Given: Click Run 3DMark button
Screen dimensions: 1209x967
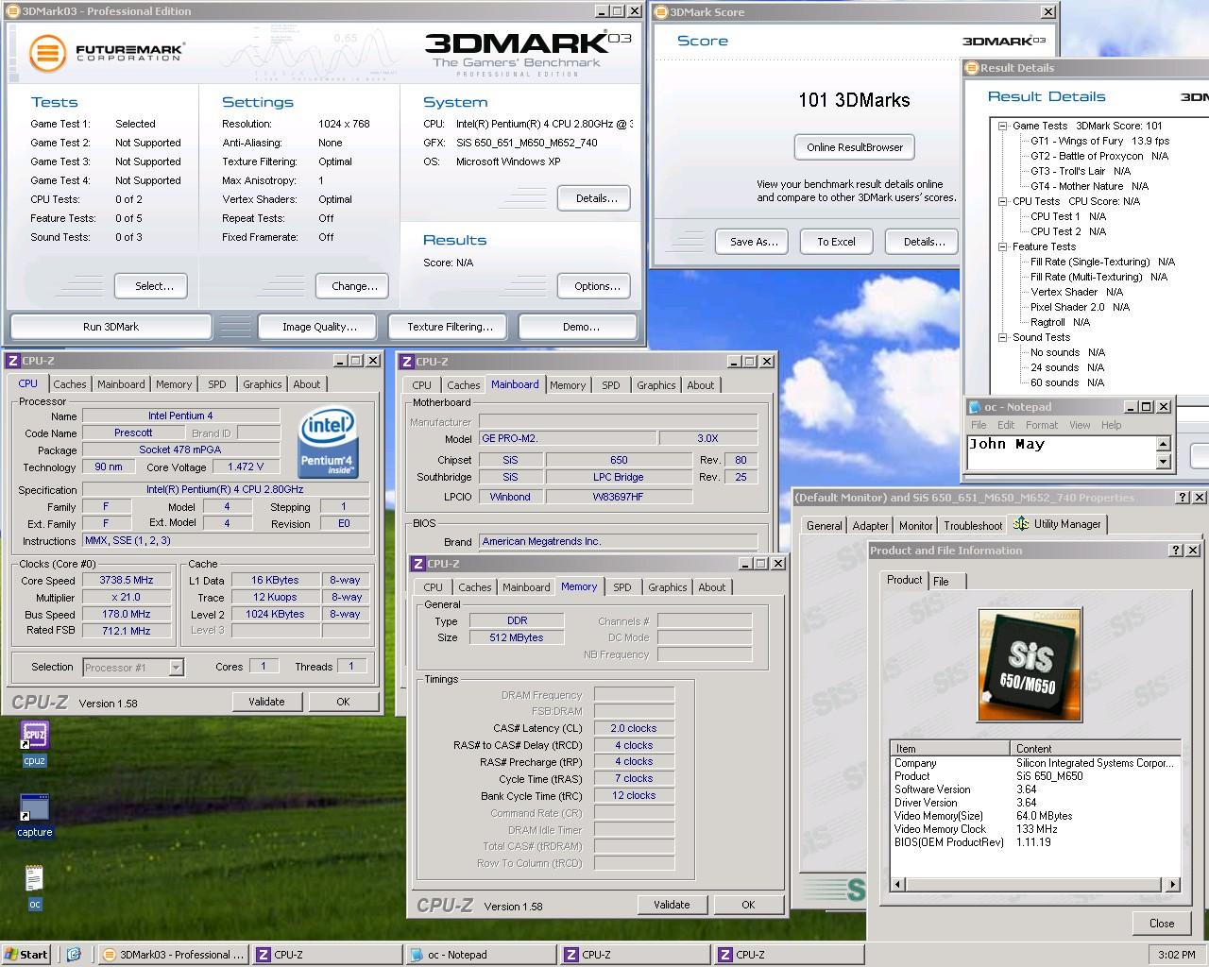Looking at the screenshot, I should 111,327.
